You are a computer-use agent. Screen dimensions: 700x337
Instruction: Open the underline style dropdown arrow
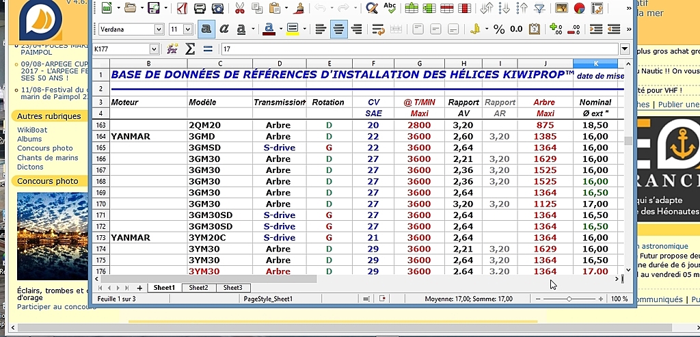(253, 29)
